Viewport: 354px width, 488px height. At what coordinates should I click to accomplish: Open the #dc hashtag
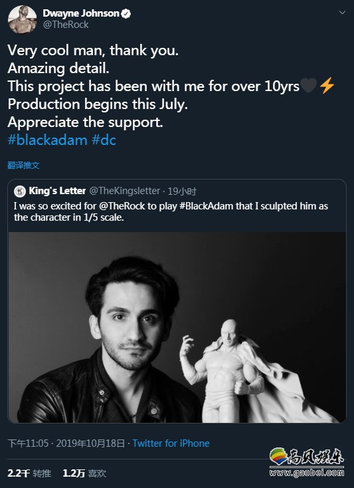[104, 140]
